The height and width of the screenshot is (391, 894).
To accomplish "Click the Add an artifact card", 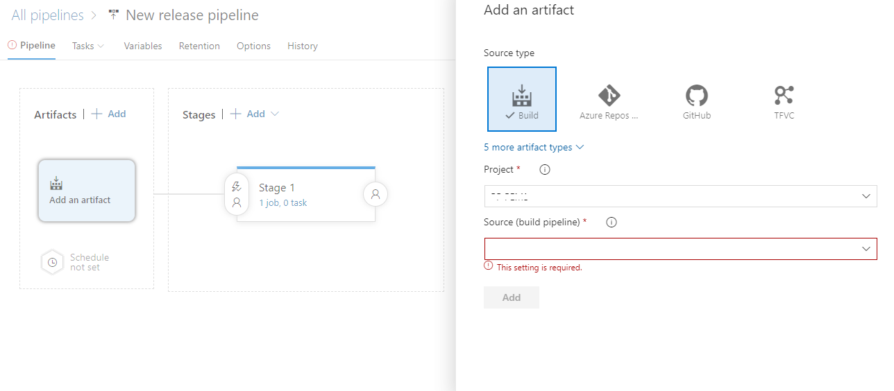I will click(x=87, y=191).
